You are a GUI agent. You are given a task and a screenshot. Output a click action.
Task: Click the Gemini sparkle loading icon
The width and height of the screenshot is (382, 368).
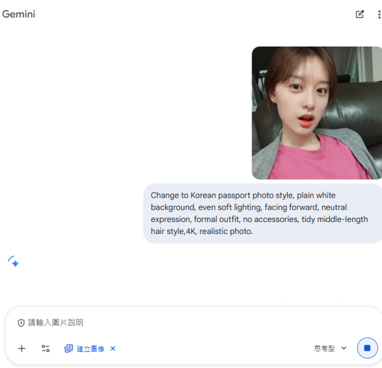tap(13, 261)
